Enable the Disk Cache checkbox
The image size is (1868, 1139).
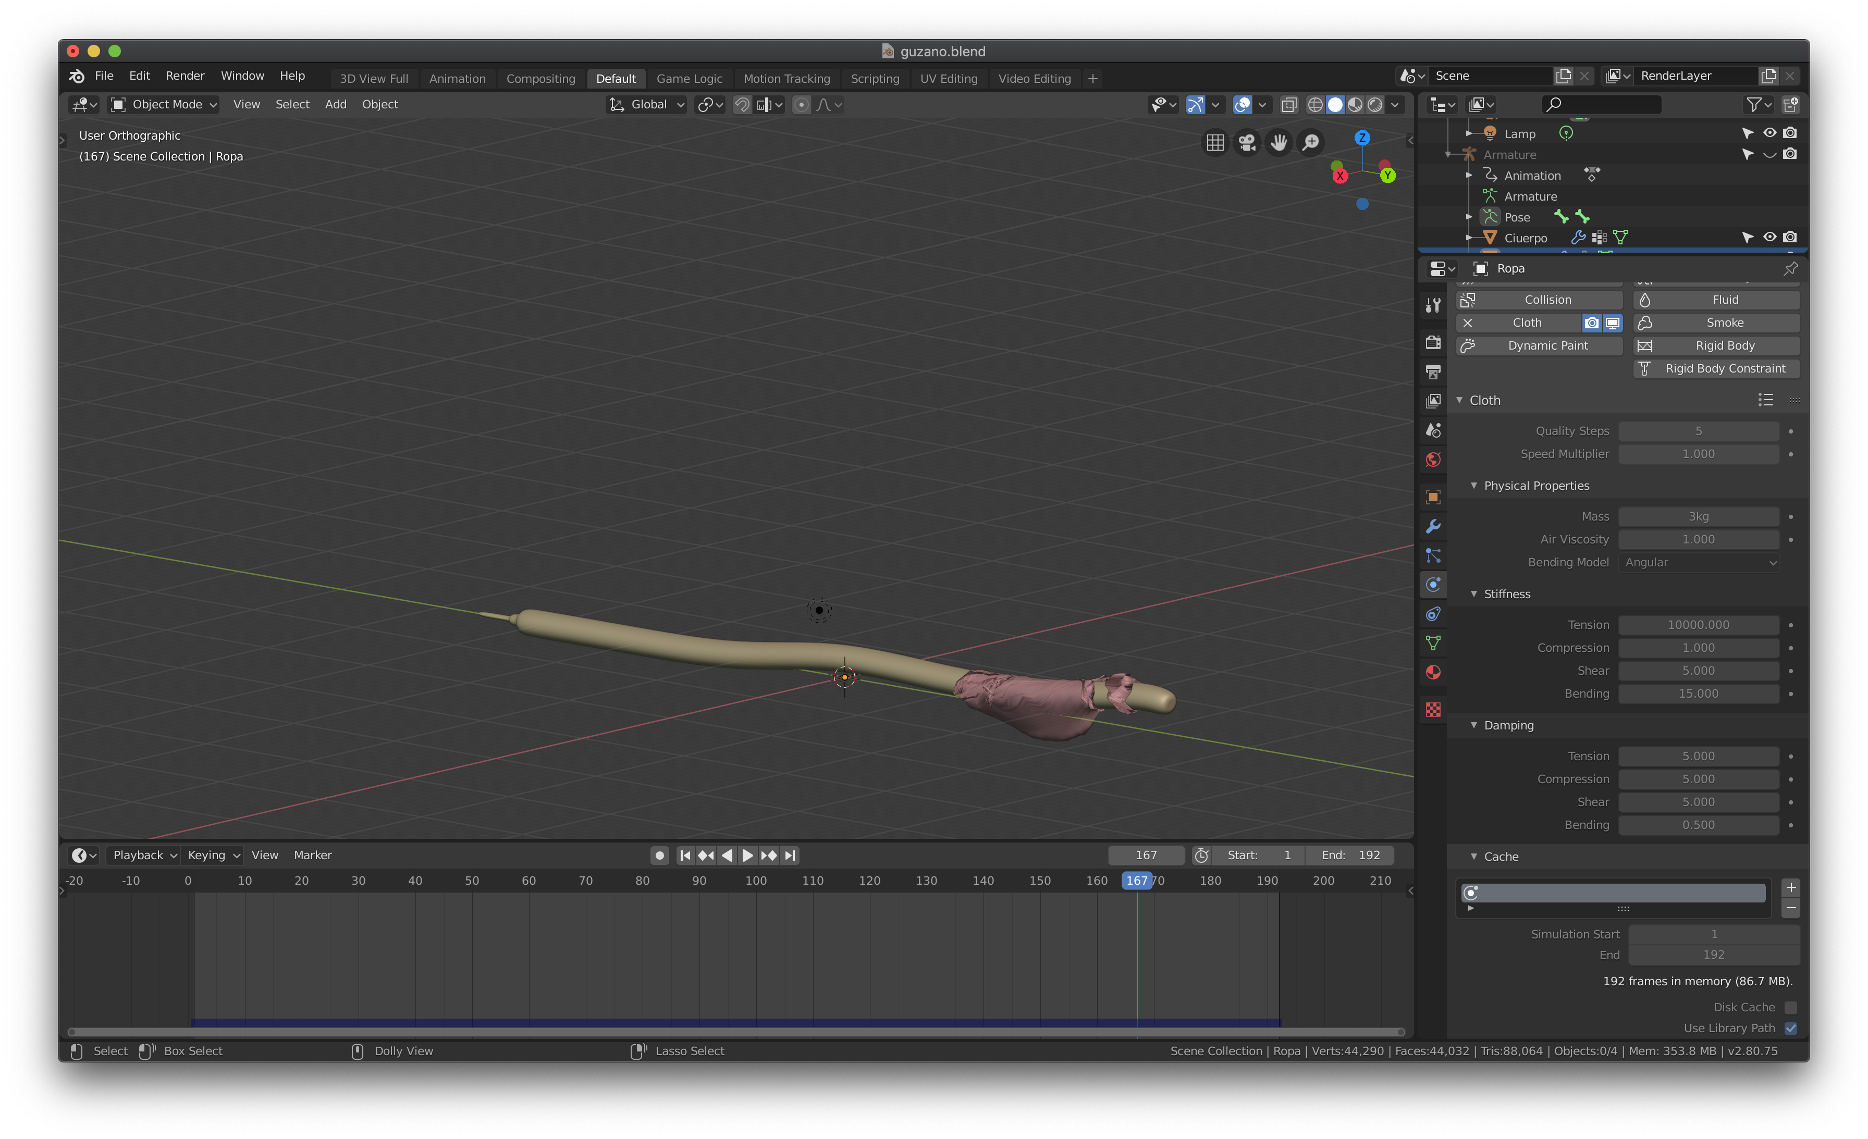point(1791,1007)
